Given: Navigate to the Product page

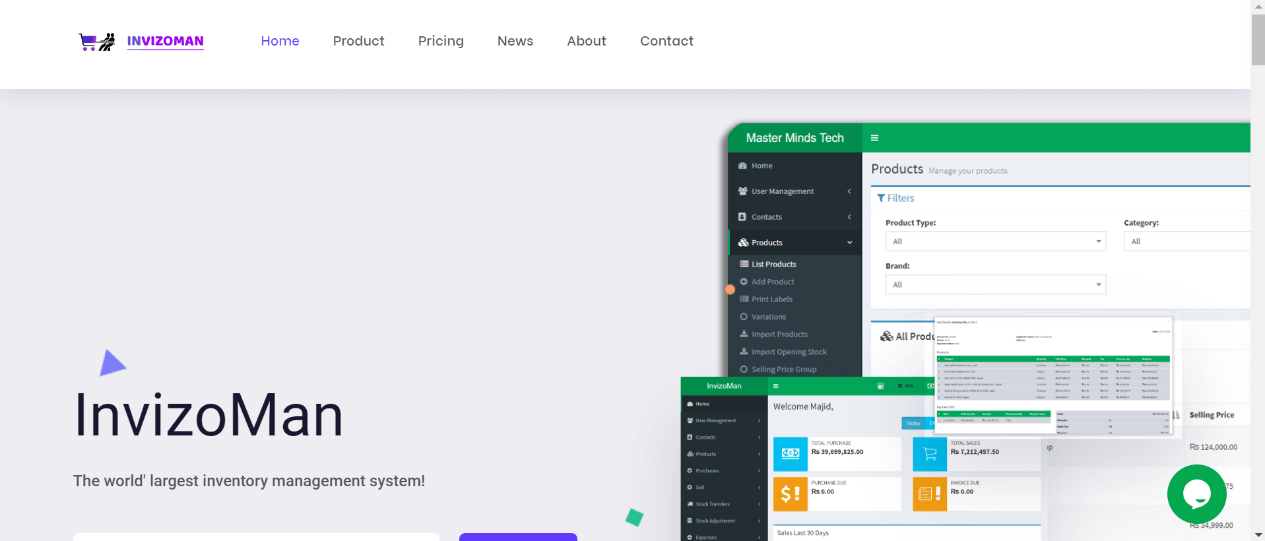Looking at the screenshot, I should pos(358,41).
